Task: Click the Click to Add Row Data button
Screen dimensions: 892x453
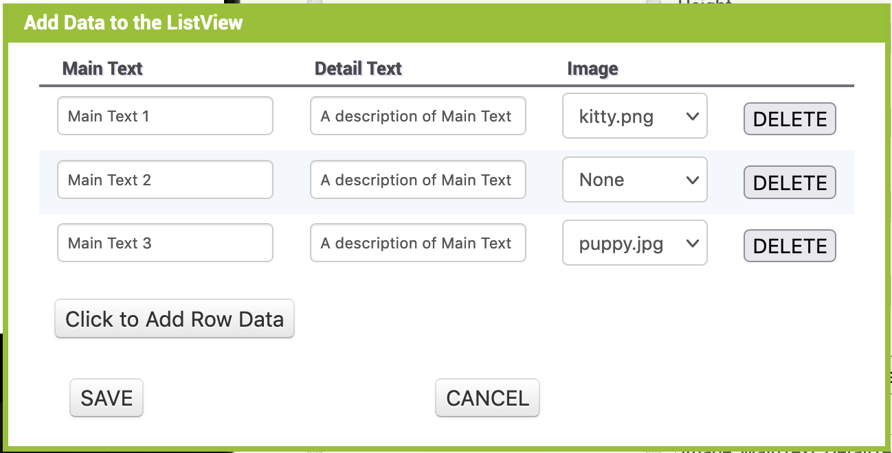Action: pos(174,318)
